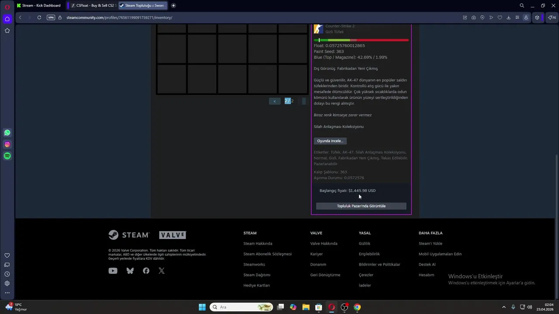559x314 pixels.
Task: Open Valve Hakkında footer link
Action: coord(324,243)
